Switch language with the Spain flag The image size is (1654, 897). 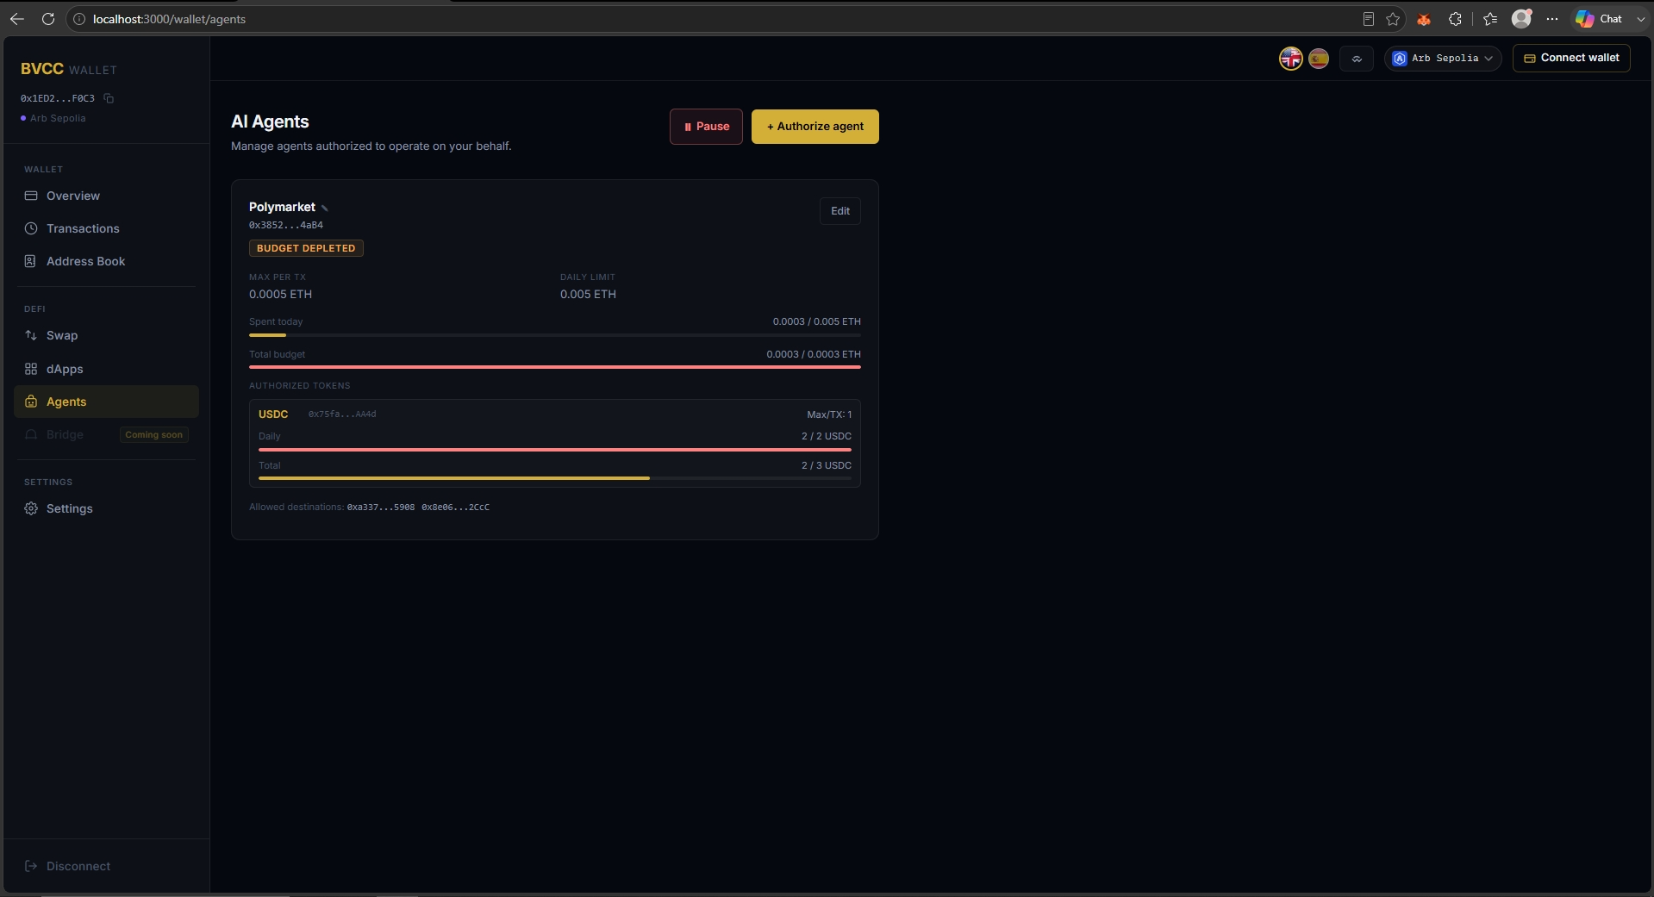[1319, 59]
